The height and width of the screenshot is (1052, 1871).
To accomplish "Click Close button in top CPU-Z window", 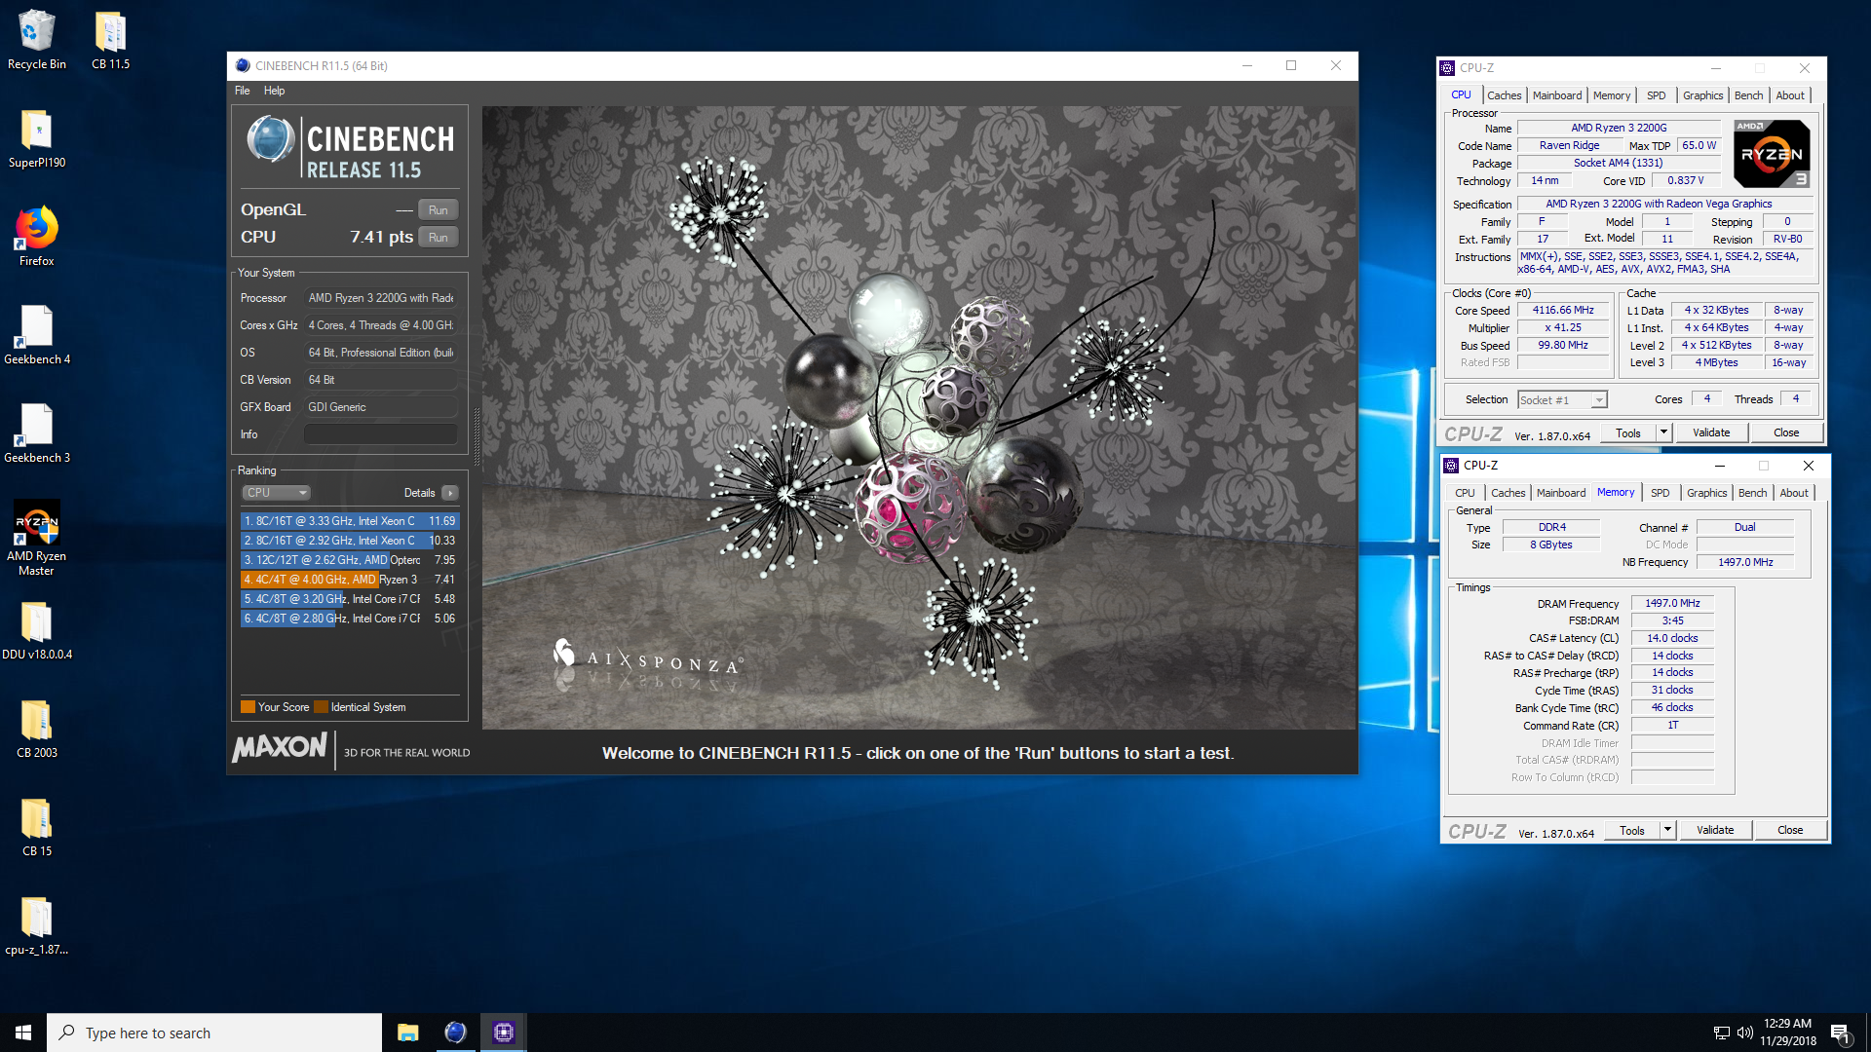I will tap(1786, 432).
